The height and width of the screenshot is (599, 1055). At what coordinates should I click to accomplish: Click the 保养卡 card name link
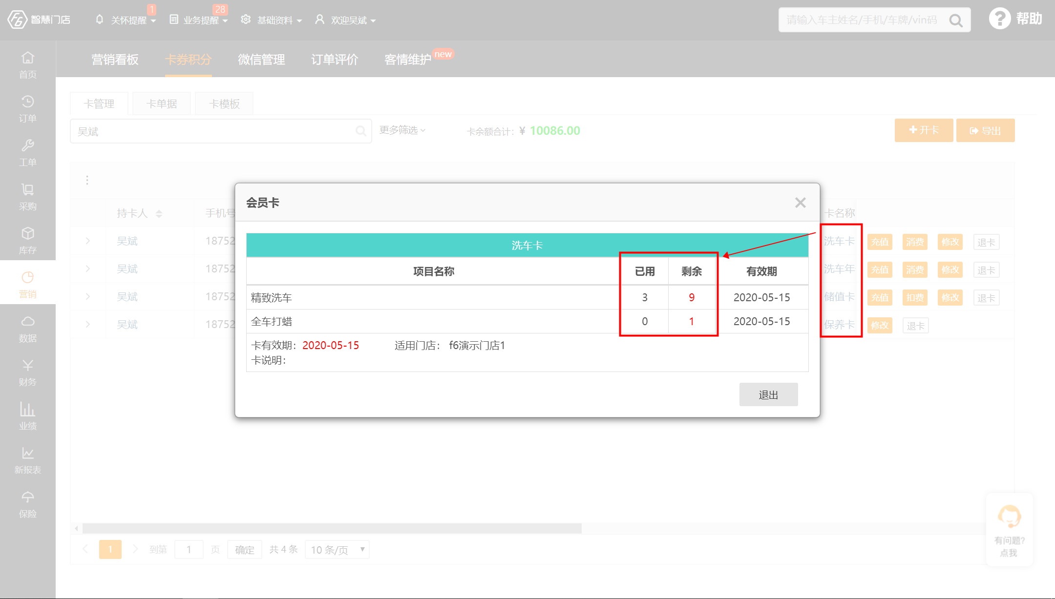pyautogui.click(x=839, y=324)
